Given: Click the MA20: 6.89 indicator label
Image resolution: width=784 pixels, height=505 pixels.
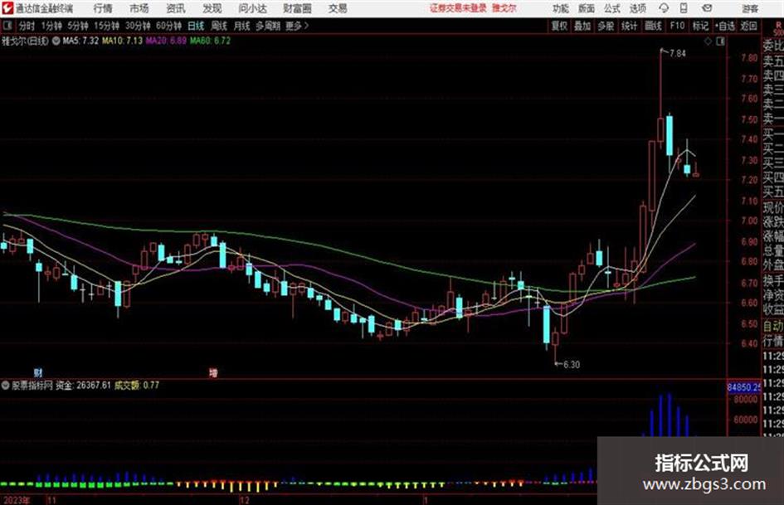Looking at the screenshot, I should pos(166,41).
